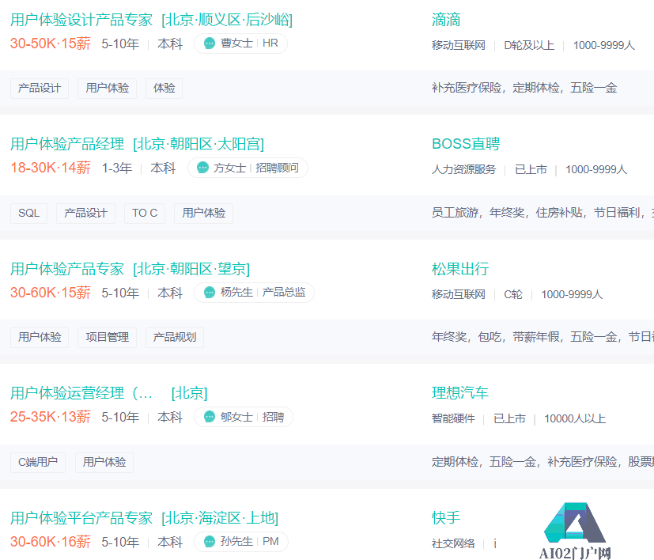The height and width of the screenshot is (560, 654).
Task: Open 用户体验产品经理 job in 太阳宫
Action: [67, 144]
